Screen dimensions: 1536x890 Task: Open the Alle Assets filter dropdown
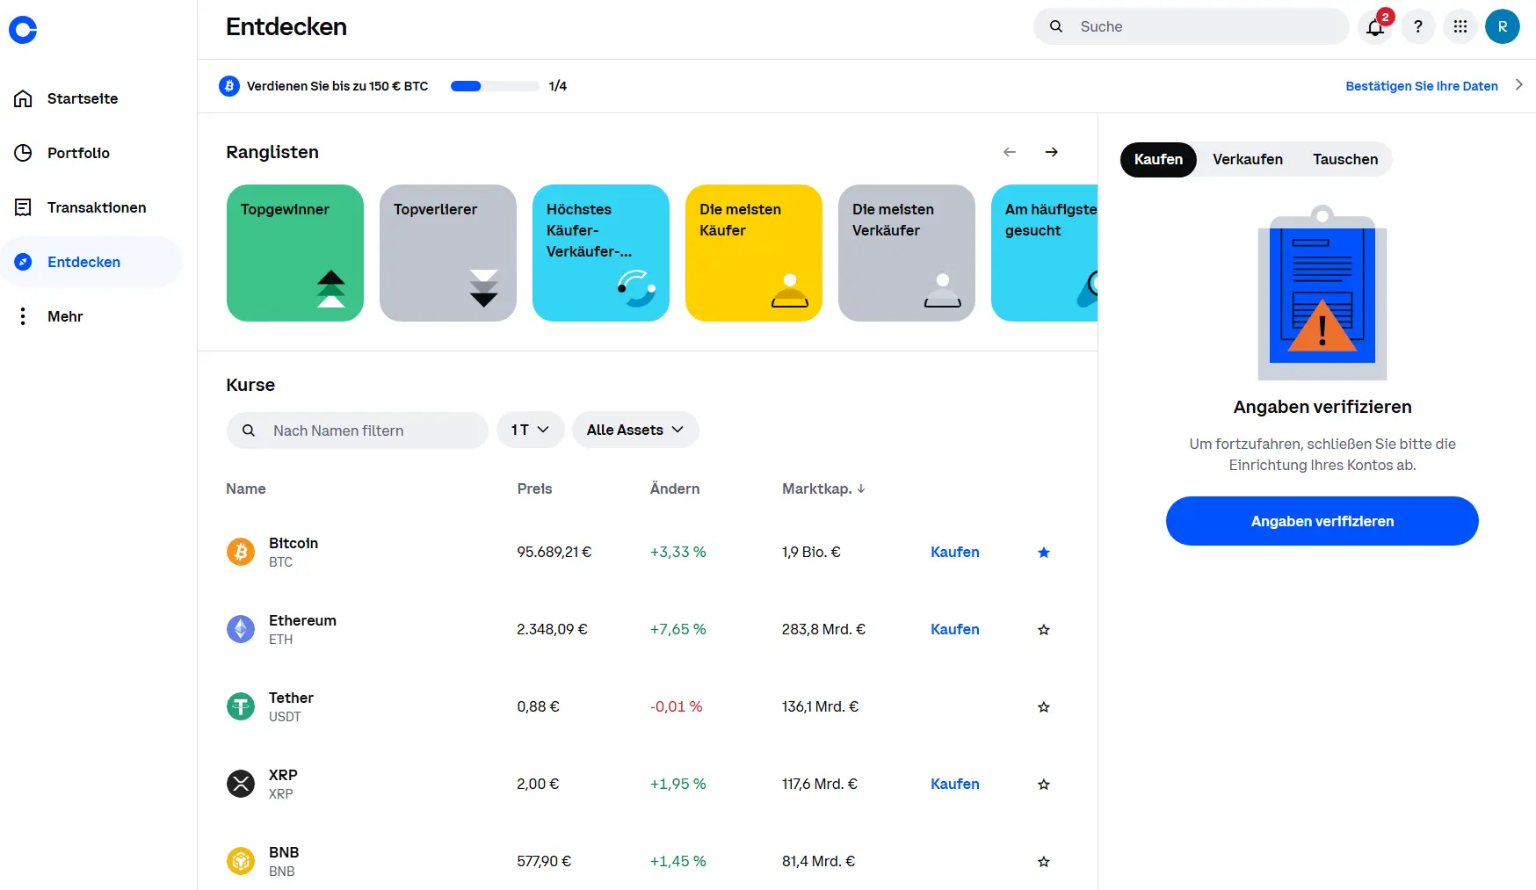click(x=635, y=430)
